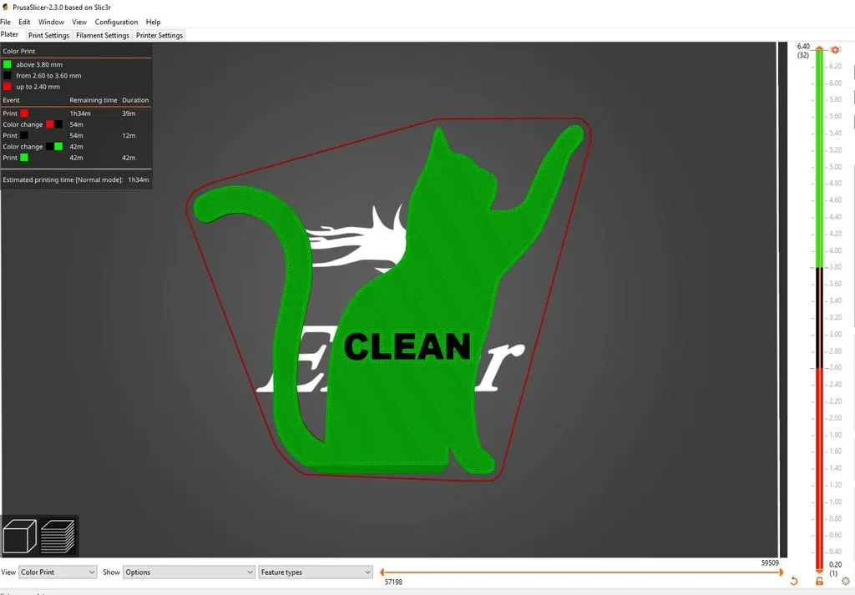Screen dimensions: 855x595
Task: Click the black segment of the vertical layer slider
Action: (x=819, y=318)
